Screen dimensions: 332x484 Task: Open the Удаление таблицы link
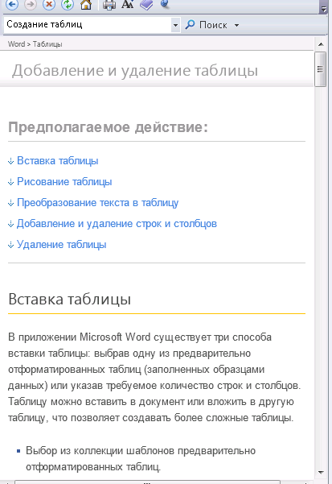62,245
